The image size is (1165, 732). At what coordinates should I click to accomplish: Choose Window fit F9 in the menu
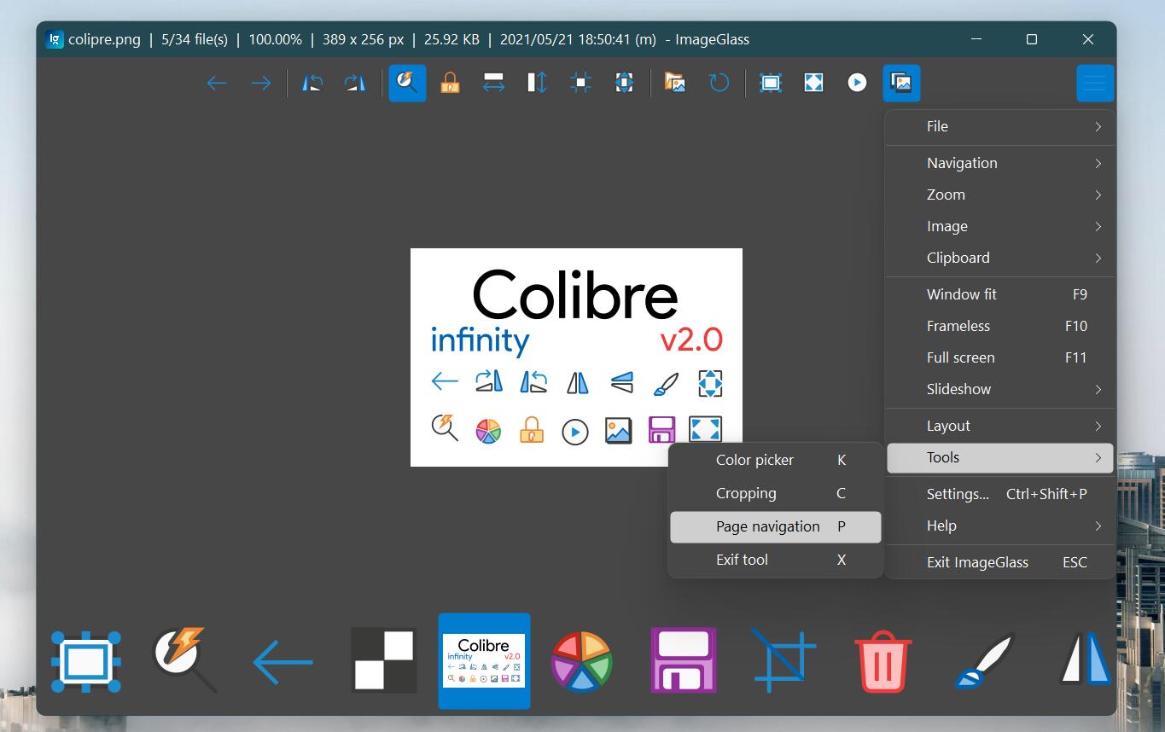tap(1000, 294)
